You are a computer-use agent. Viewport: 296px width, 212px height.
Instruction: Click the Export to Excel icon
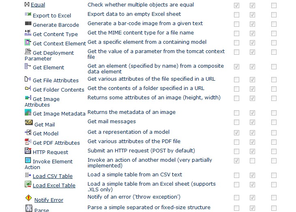pyautogui.click(x=28, y=14)
